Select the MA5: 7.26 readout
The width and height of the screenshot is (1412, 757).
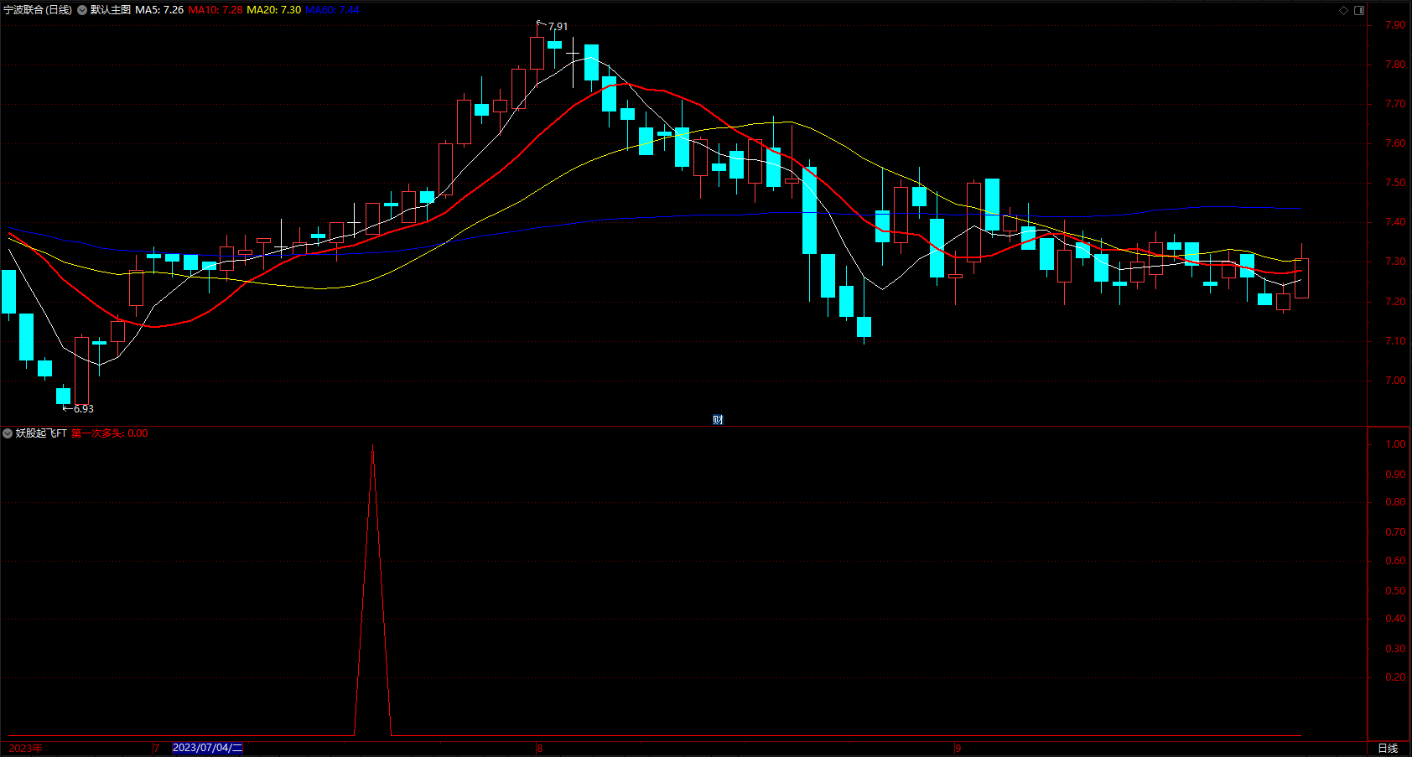[159, 10]
